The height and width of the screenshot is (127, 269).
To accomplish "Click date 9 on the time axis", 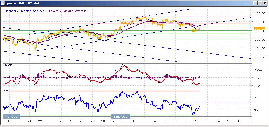I will click(x=166, y=121).
